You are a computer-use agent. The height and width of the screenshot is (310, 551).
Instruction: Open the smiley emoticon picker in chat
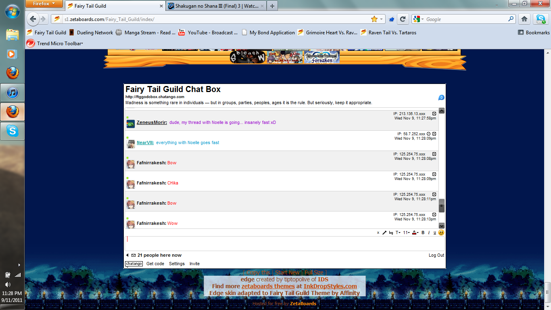pos(441,232)
